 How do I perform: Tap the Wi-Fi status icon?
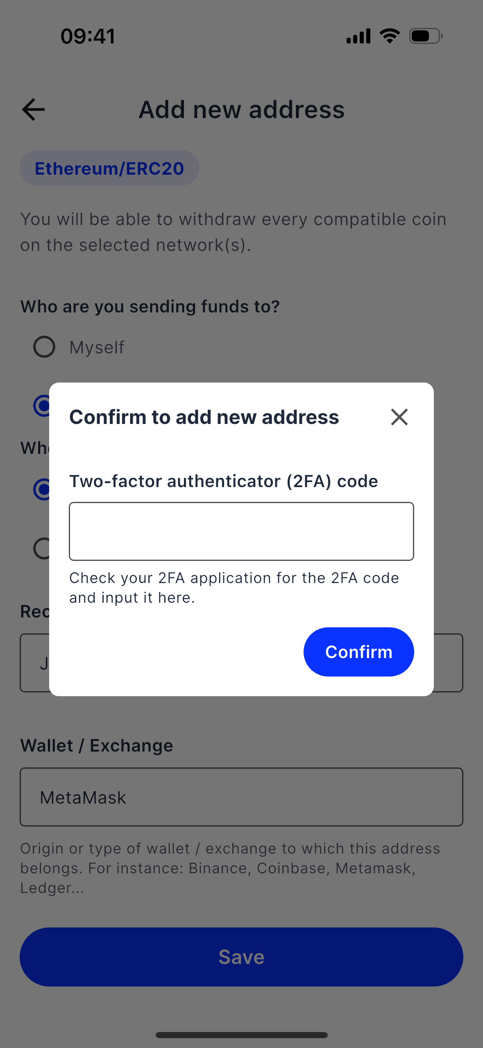[x=390, y=36]
